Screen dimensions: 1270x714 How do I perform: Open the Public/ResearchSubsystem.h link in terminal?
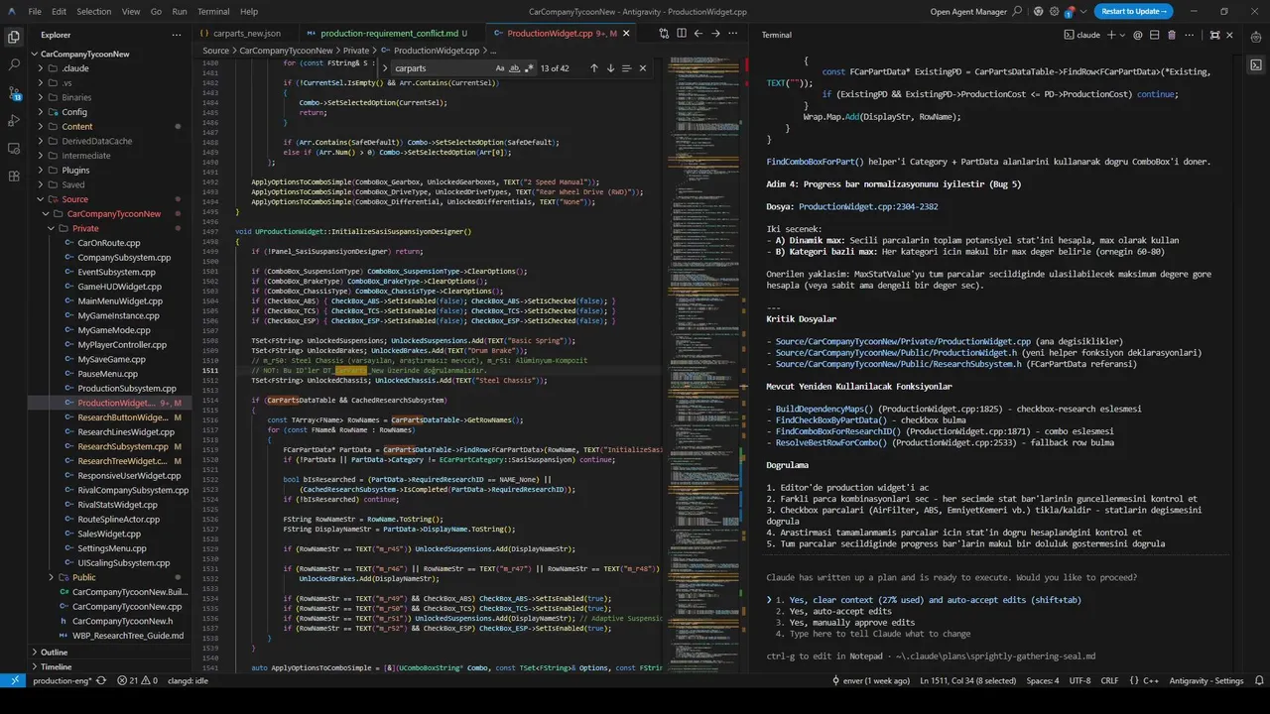(x=899, y=364)
